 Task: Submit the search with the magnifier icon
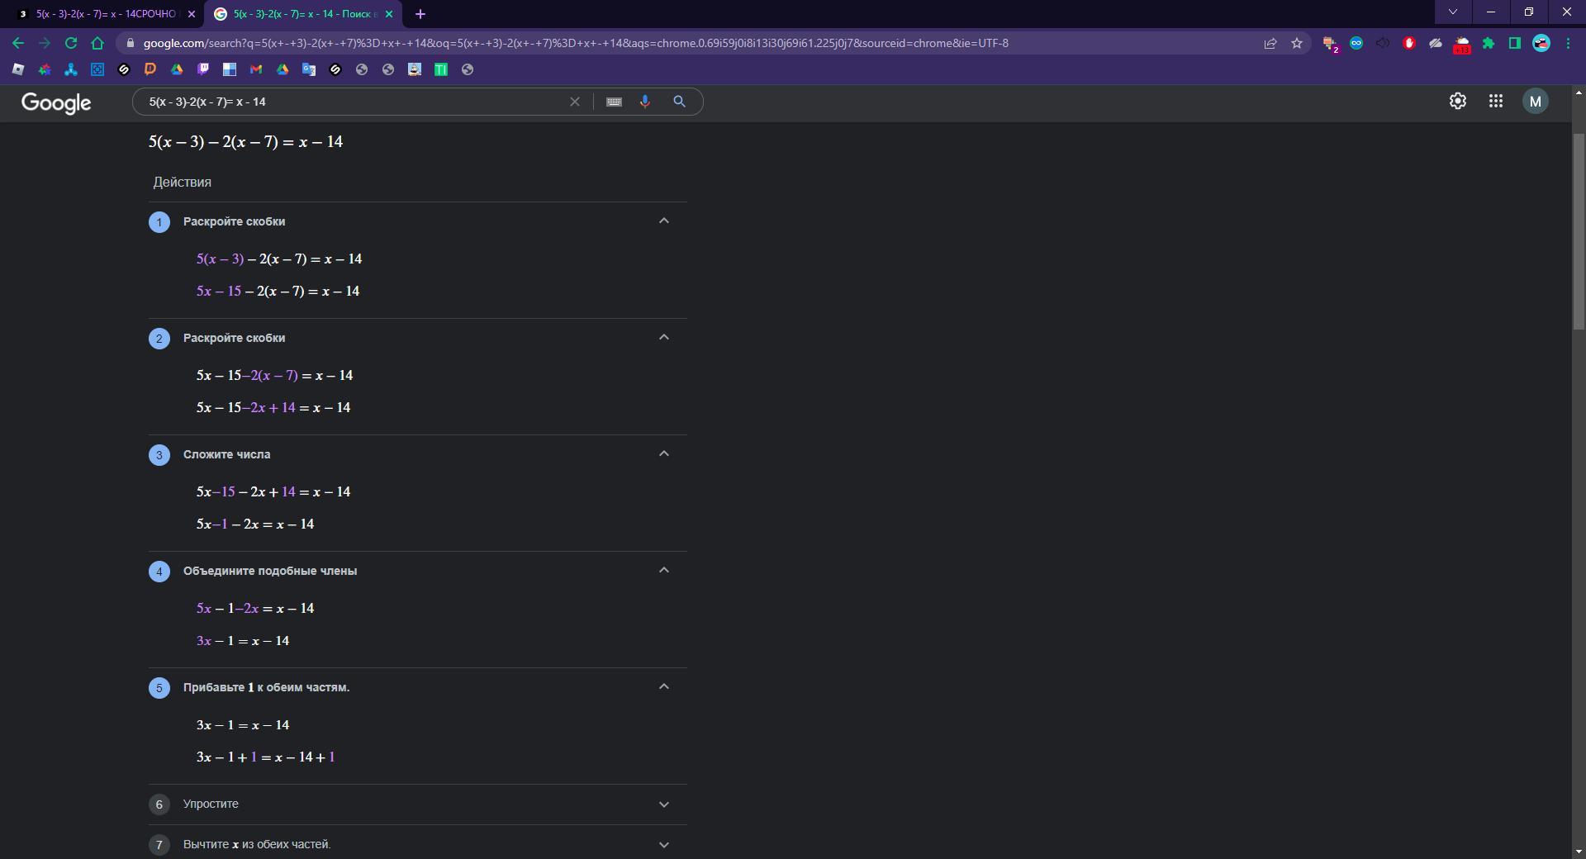[x=679, y=102]
